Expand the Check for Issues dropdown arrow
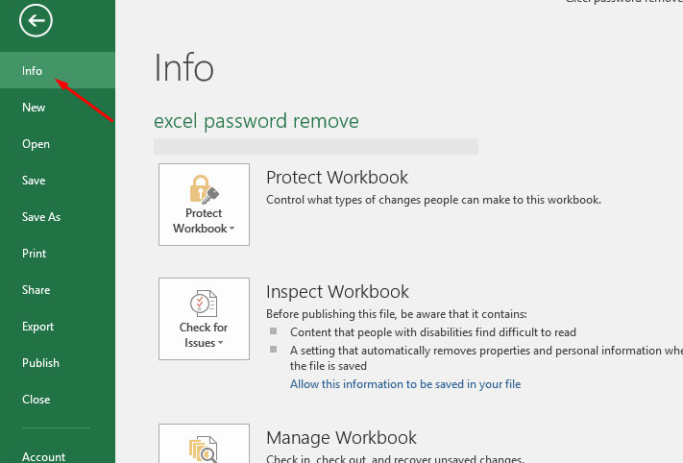 221,343
